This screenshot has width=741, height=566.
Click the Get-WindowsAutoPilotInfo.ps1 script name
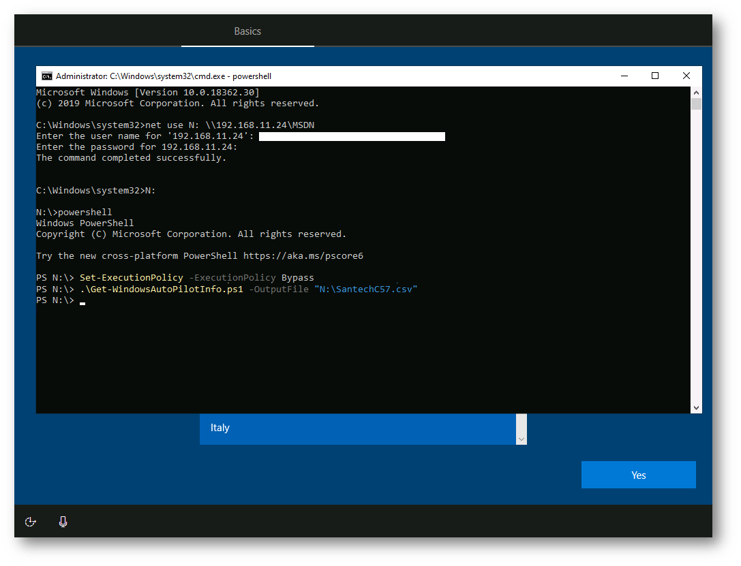click(162, 289)
